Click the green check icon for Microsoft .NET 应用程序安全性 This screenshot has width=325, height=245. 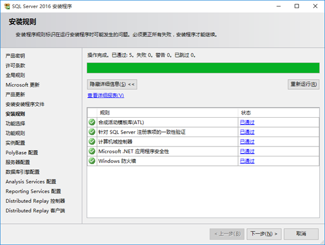(x=92, y=151)
